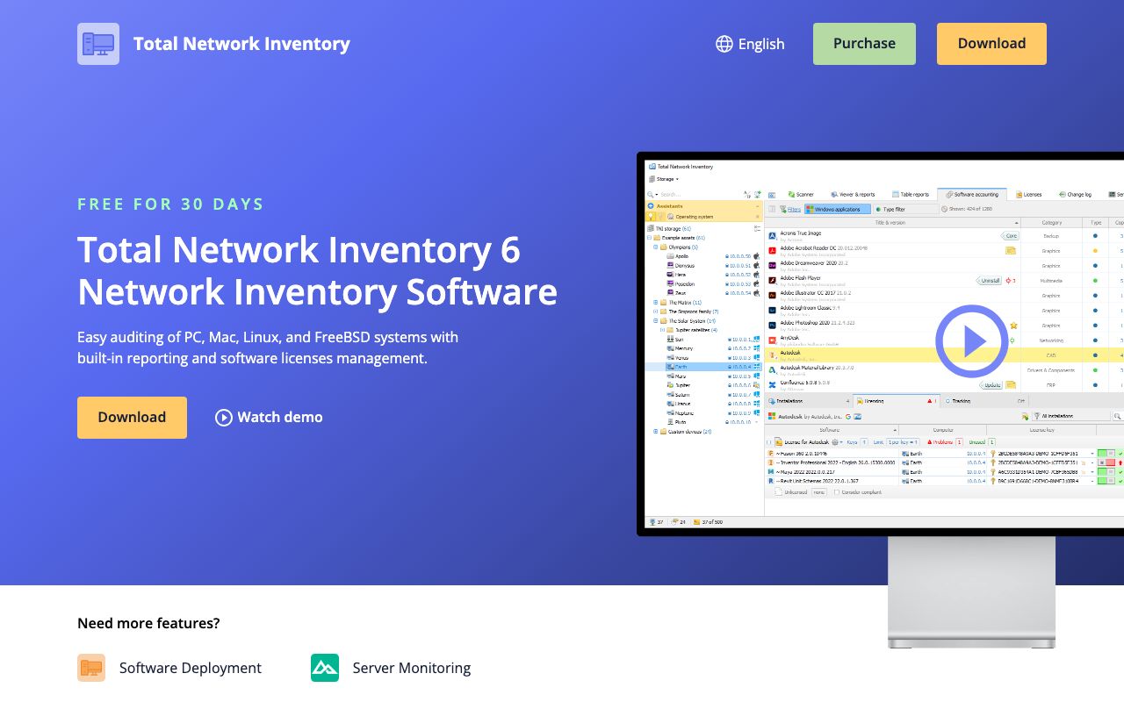
Task: Click the orange Software Deployment icon
Action: (91, 668)
